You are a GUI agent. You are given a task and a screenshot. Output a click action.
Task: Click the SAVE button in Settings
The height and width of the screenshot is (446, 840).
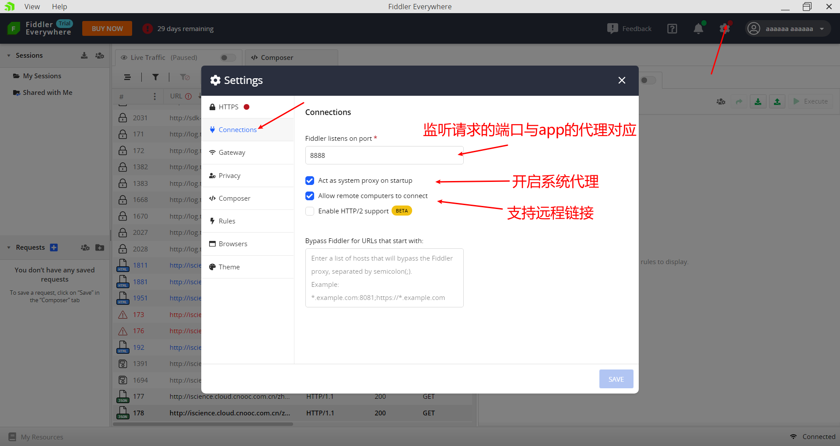pyautogui.click(x=616, y=379)
